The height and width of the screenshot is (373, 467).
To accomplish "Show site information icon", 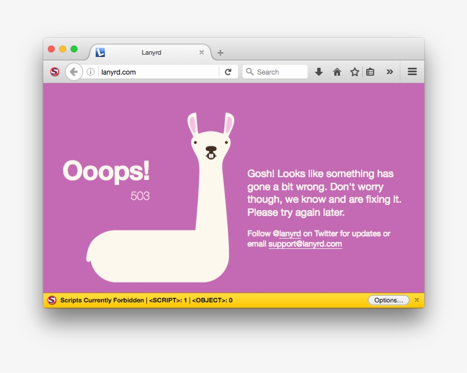I will point(91,72).
